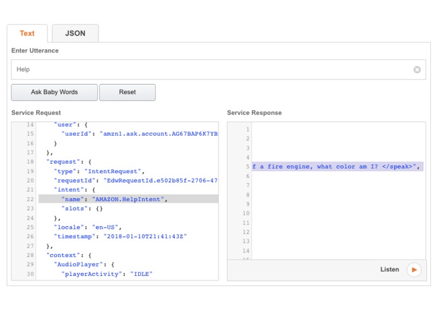Click line number 5 in response gutter
This screenshot has width=439, height=312.
pyautogui.click(x=247, y=166)
